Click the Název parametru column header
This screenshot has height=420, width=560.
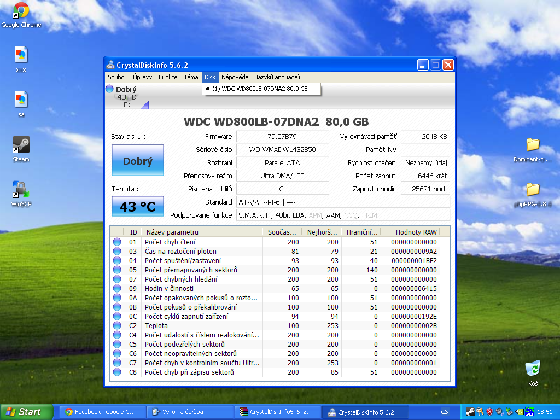click(x=202, y=232)
